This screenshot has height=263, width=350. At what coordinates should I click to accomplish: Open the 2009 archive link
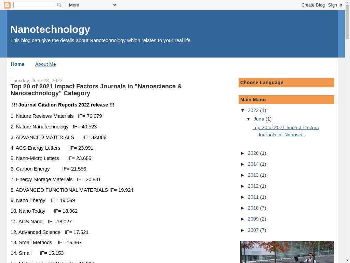click(253, 219)
